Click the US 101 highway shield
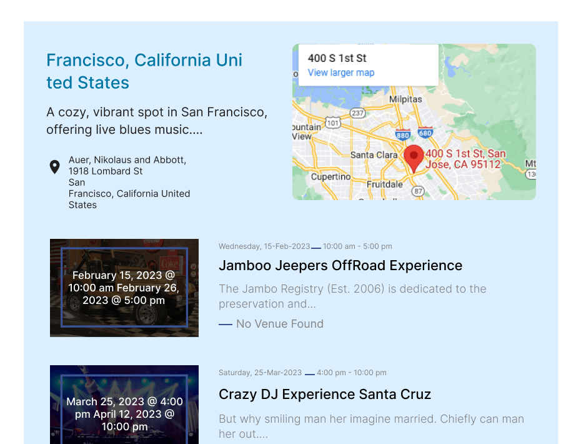Image resolution: width=581 pixels, height=444 pixels. tap(333, 123)
